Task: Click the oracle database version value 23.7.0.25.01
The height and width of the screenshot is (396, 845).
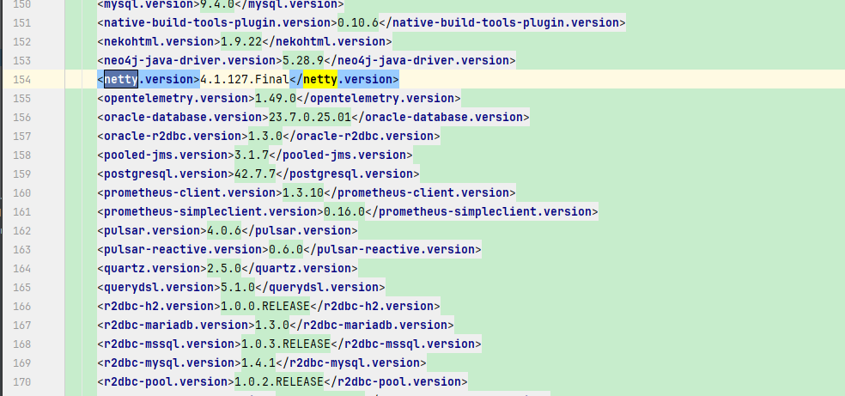Action: tap(310, 117)
